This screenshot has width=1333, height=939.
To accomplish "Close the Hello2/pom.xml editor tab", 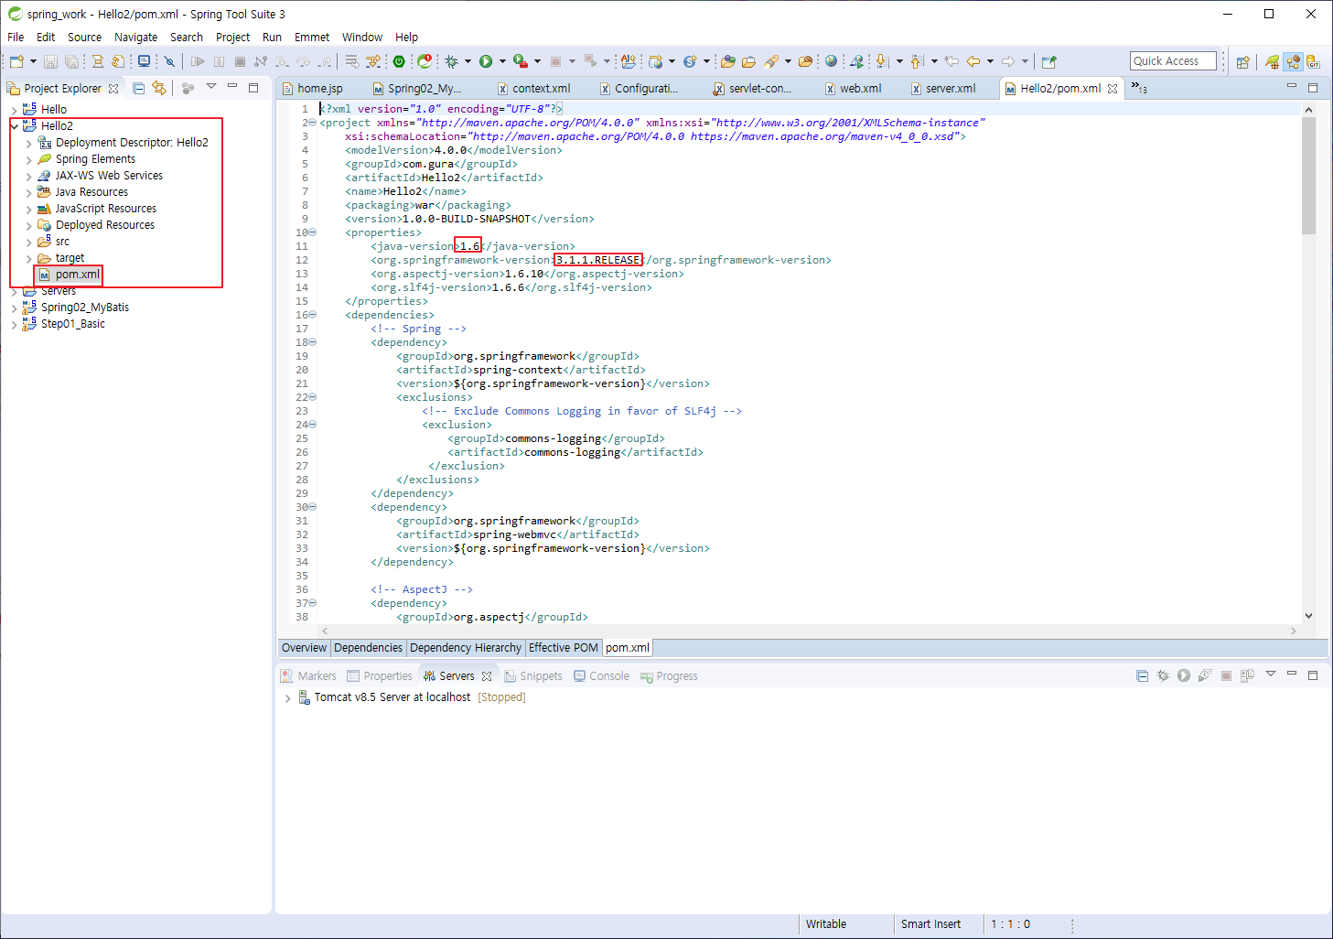I will pyautogui.click(x=1113, y=88).
